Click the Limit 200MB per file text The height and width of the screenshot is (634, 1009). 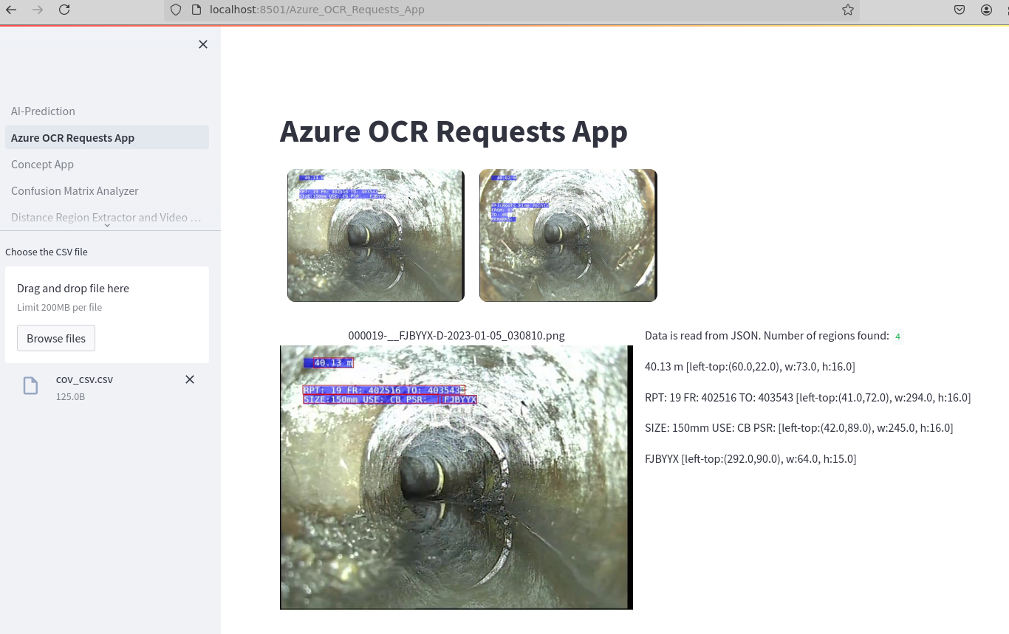[x=59, y=307]
